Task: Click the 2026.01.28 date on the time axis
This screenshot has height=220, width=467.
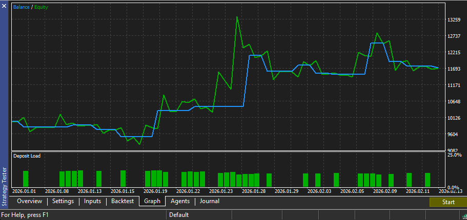Action: [254, 191]
